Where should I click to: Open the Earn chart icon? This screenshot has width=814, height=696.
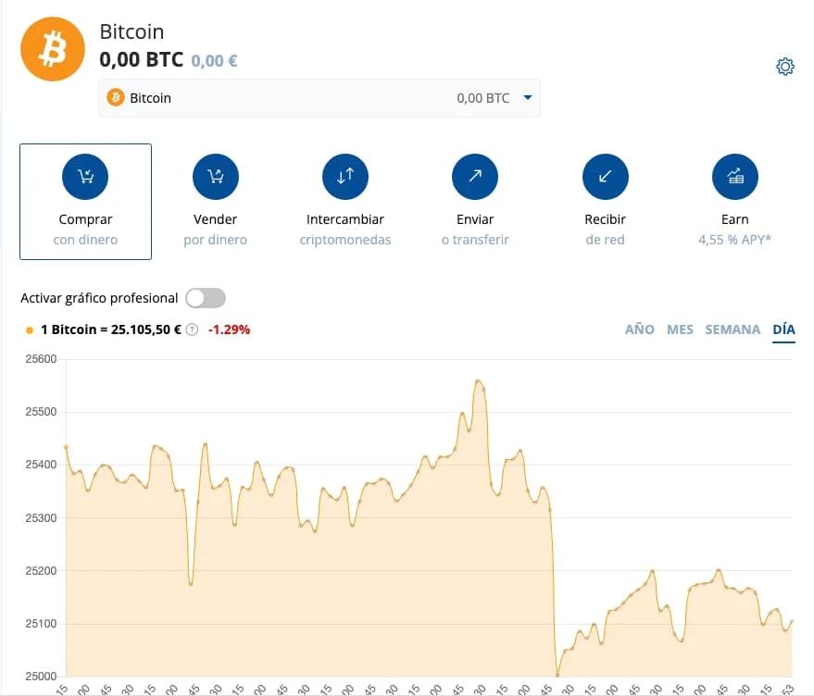click(x=735, y=177)
